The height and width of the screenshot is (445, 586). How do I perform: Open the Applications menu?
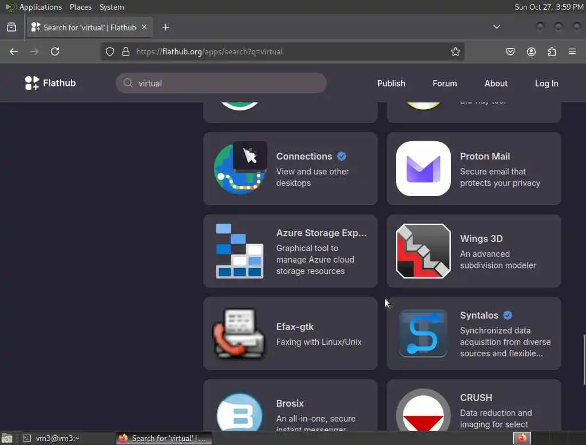point(41,7)
